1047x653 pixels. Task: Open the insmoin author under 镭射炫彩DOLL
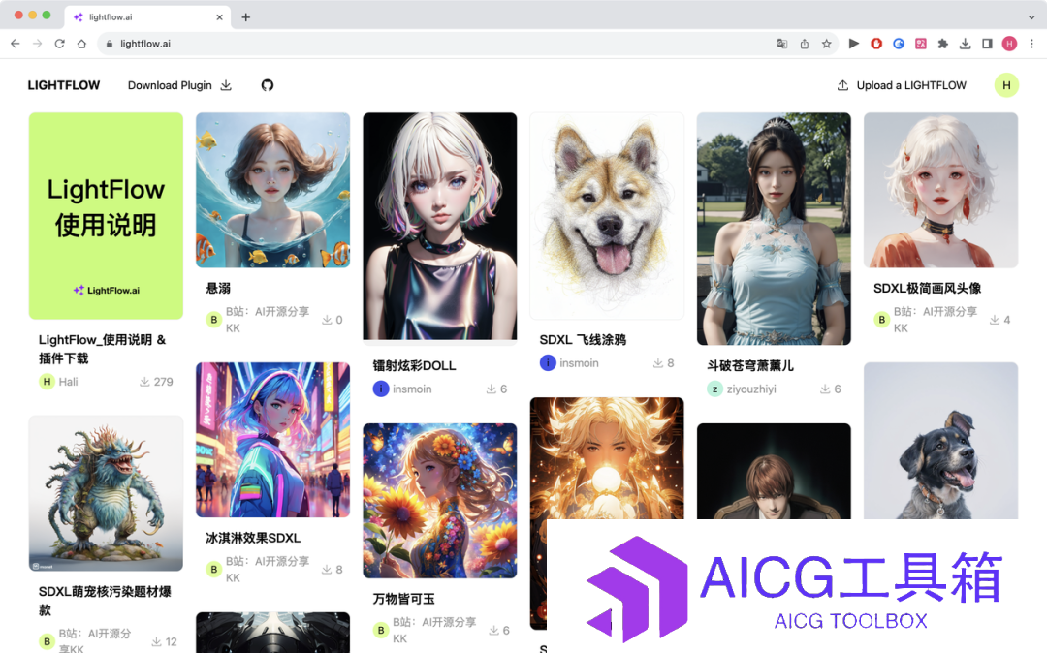coord(402,389)
